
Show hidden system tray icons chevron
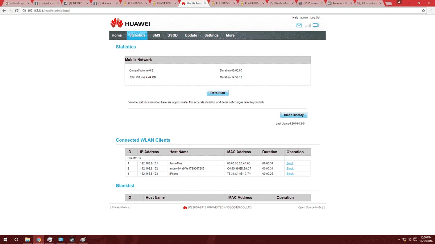click(x=399, y=239)
